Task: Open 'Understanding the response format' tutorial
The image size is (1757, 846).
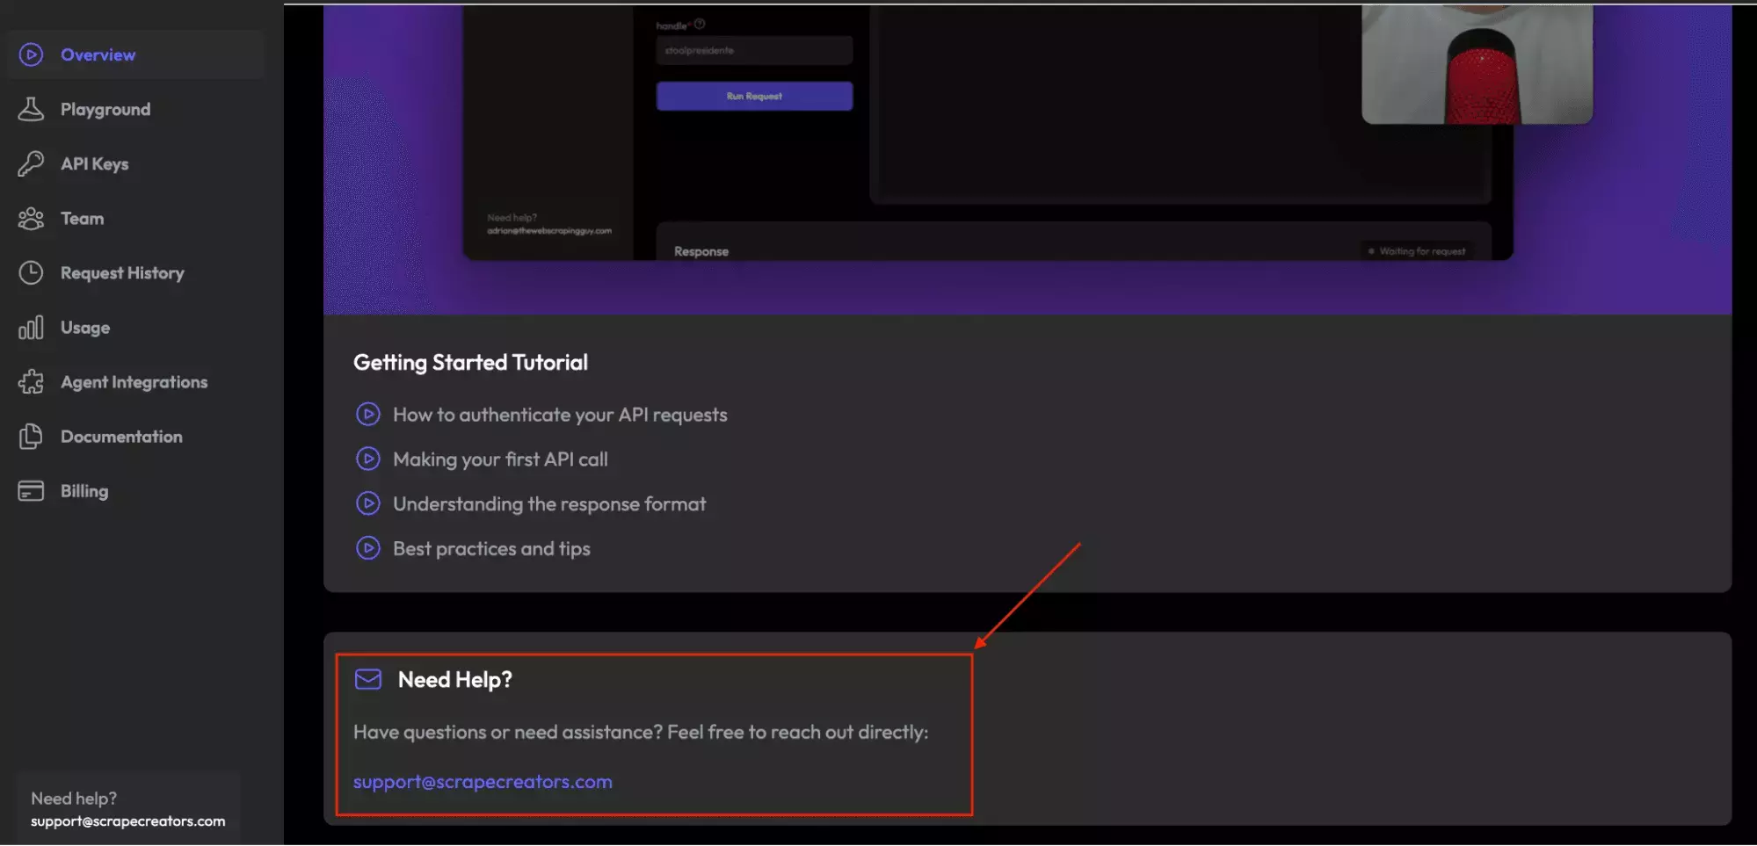Action: (x=549, y=504)
